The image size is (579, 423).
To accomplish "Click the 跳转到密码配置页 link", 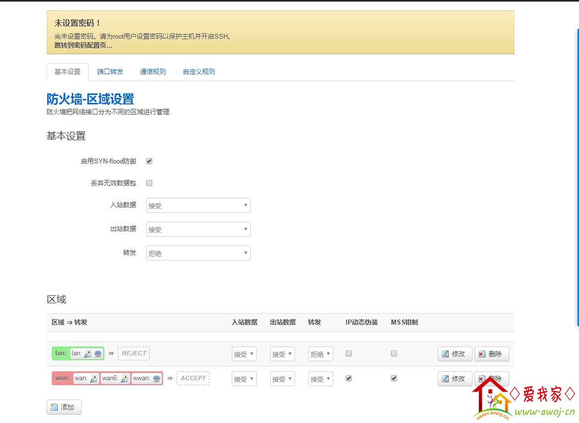I will coord(83,45).
